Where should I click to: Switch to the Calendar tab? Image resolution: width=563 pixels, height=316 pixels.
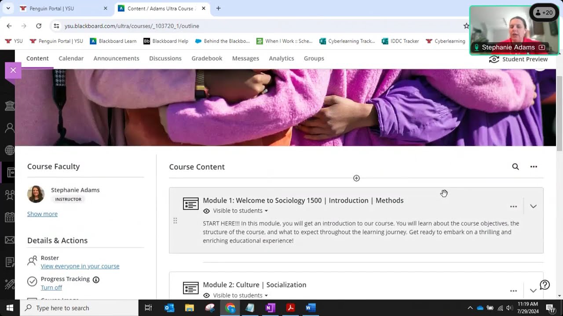(71, 58)
